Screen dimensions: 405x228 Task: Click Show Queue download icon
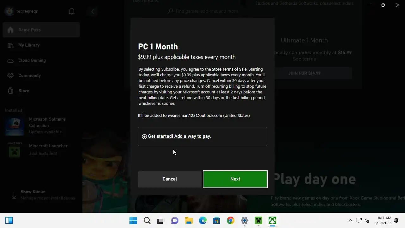click(14, 195)
